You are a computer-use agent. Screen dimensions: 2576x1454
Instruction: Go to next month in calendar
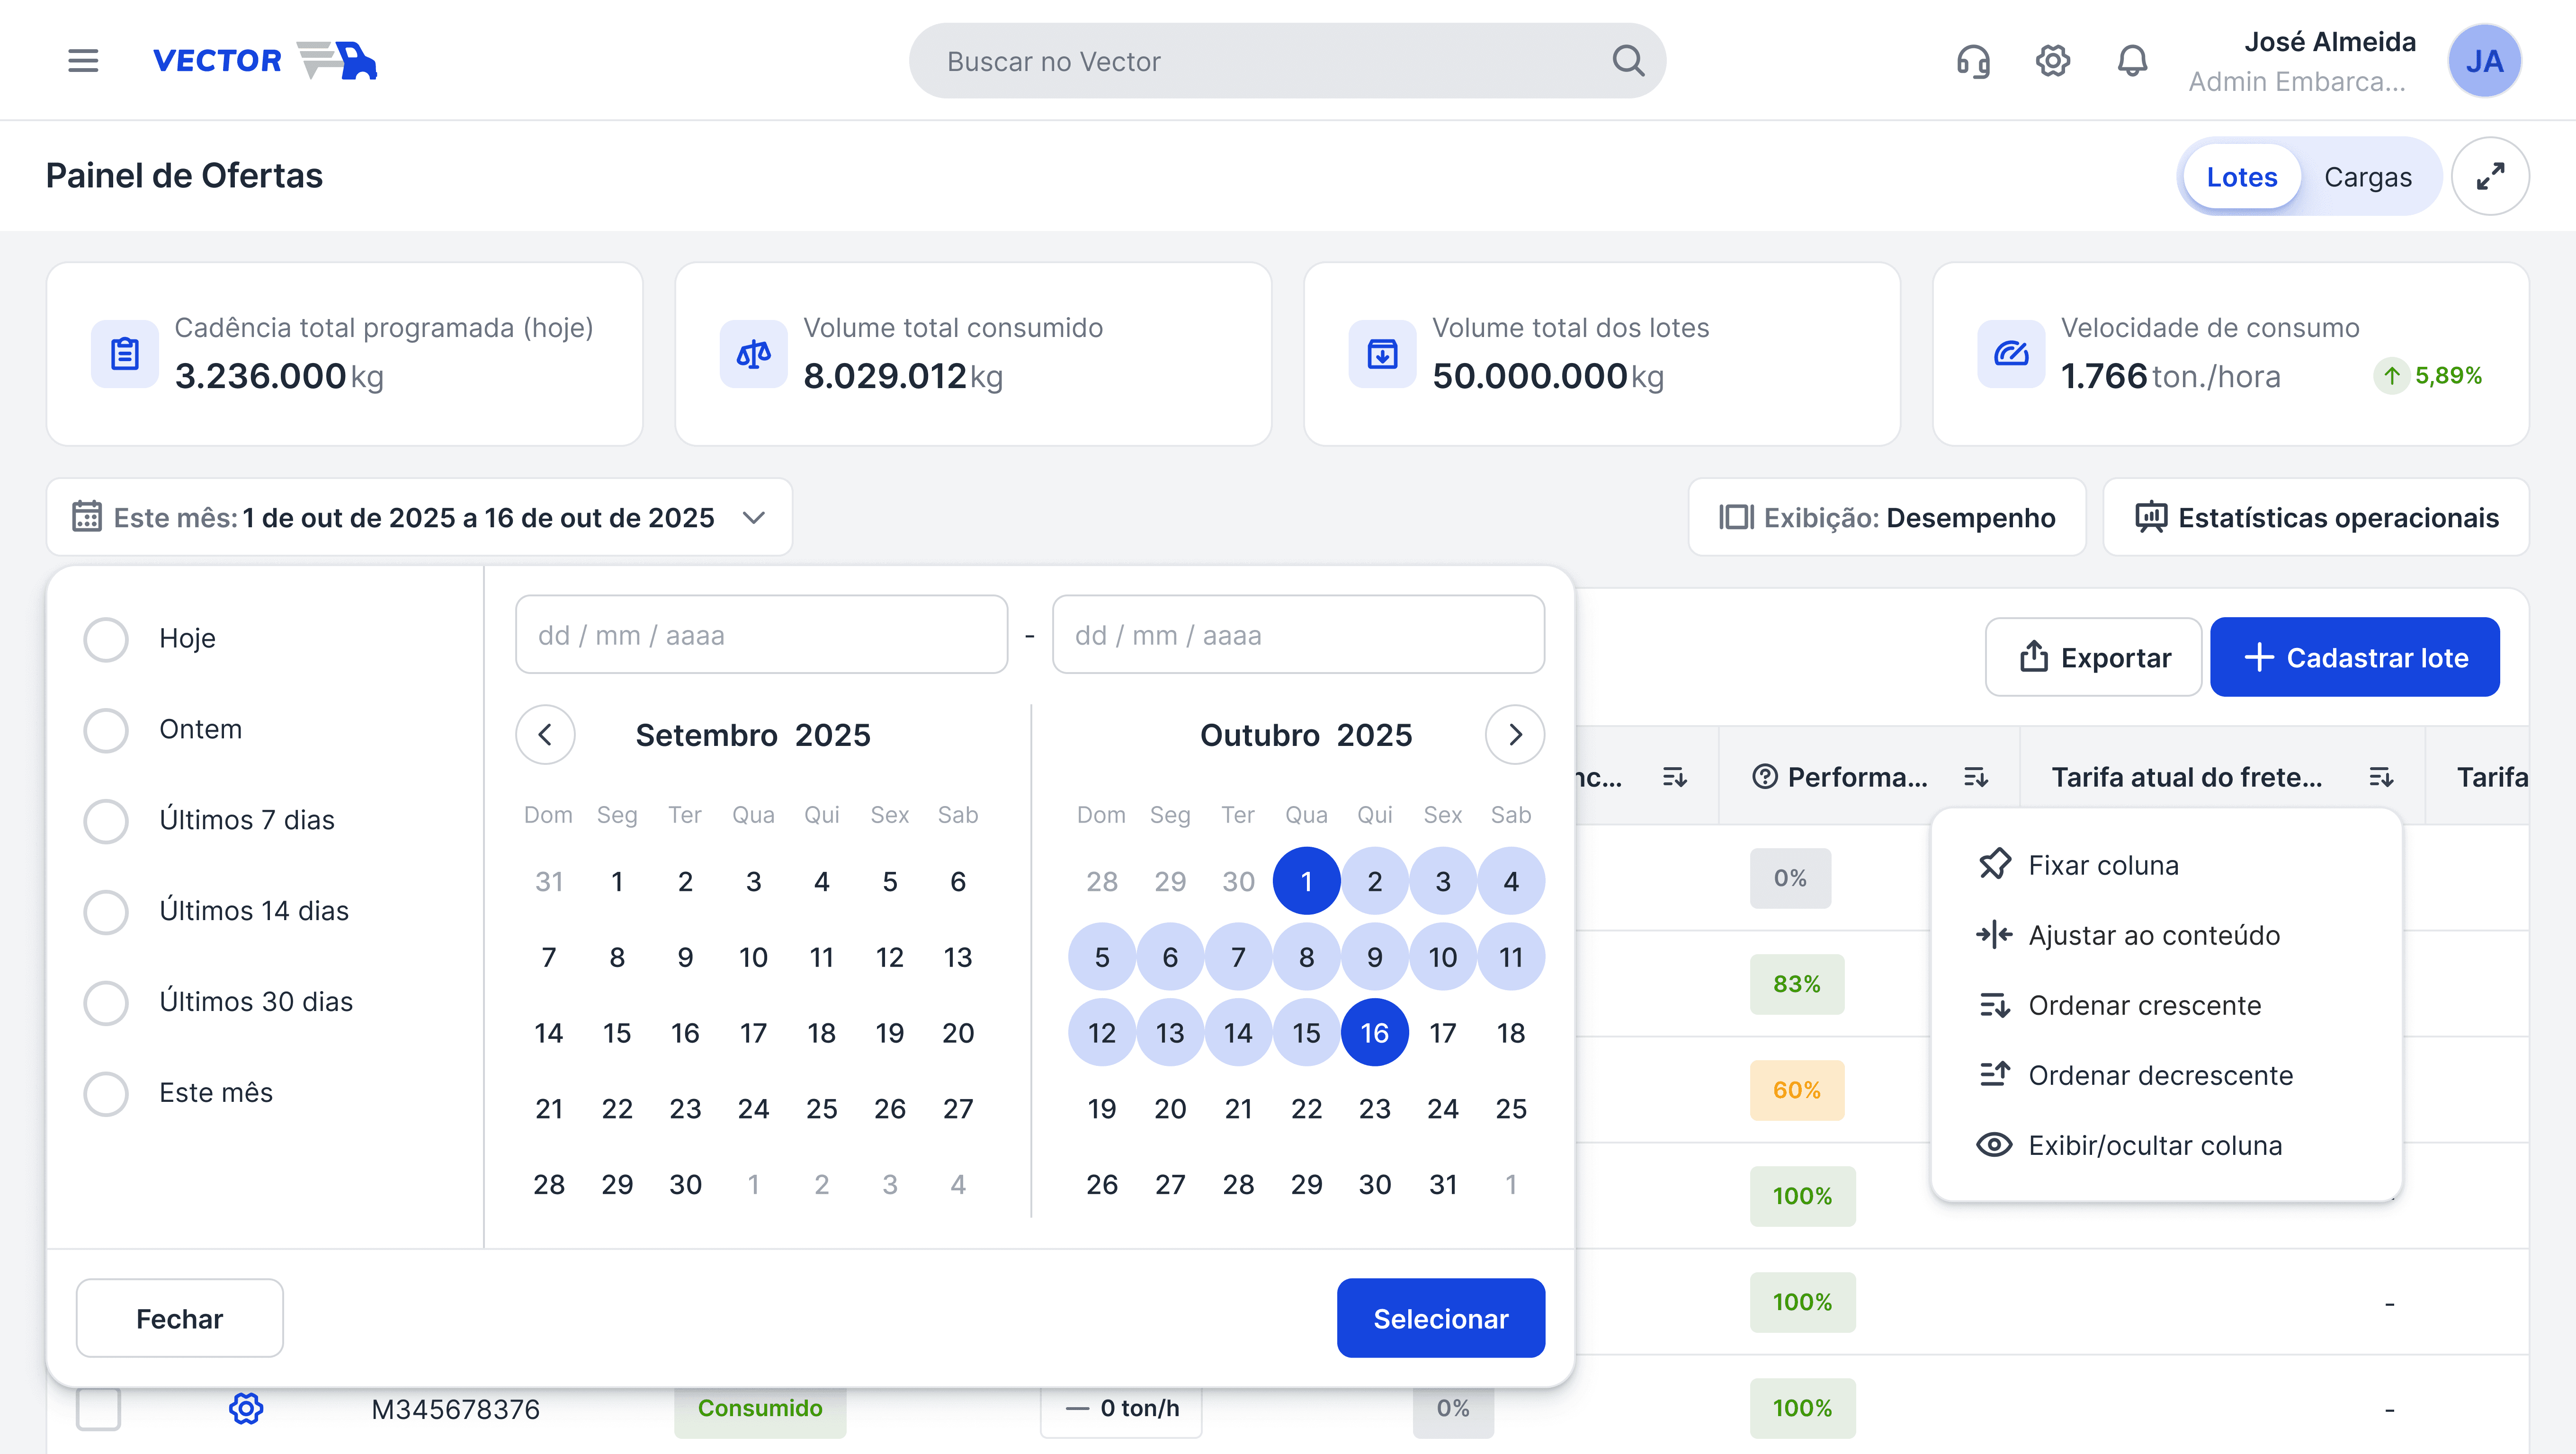tap(1514, 736)
